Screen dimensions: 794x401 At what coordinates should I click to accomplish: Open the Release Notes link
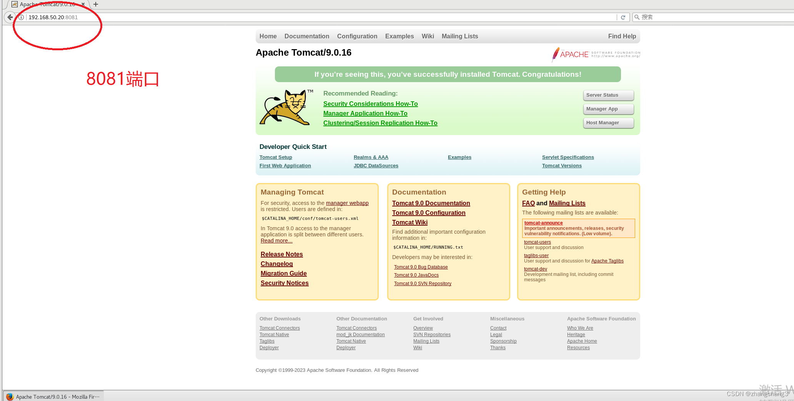(x=282, y=254)
